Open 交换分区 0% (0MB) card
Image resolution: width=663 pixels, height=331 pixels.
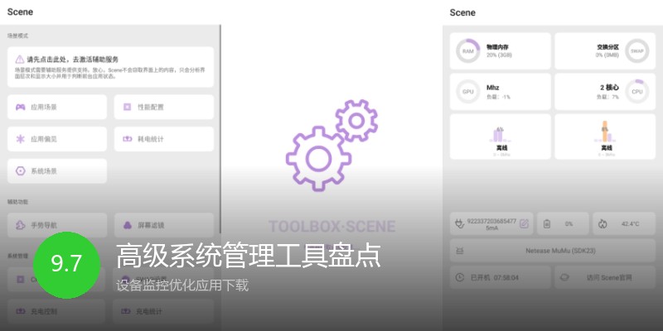(x=605, y=51)
